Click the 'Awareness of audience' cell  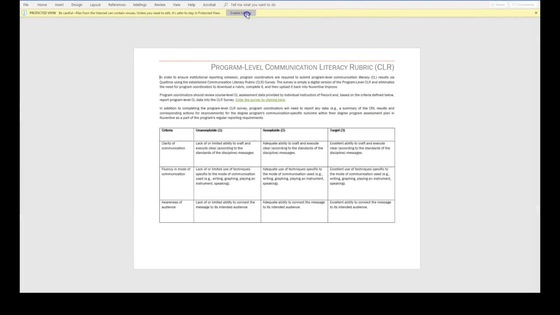click(177, 211)
